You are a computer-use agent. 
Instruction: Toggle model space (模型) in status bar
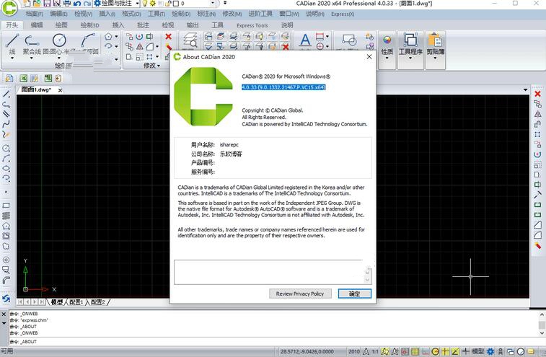pyautogui.click(x=477, y=351)
